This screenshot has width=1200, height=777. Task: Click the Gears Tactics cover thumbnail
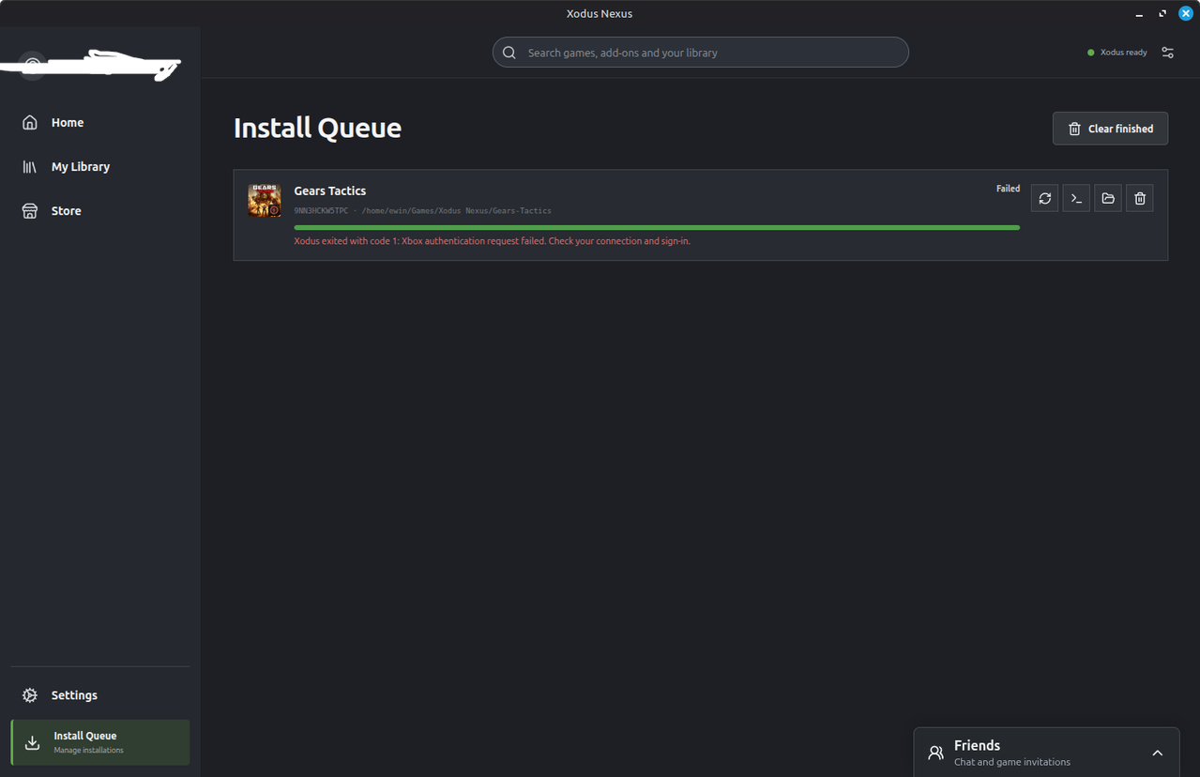pyautogui.click(x=265, y=201)
